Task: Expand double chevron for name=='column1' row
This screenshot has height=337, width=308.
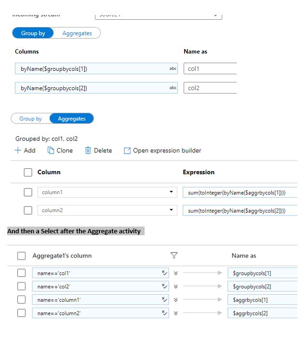Action: (x=175, y=300)
